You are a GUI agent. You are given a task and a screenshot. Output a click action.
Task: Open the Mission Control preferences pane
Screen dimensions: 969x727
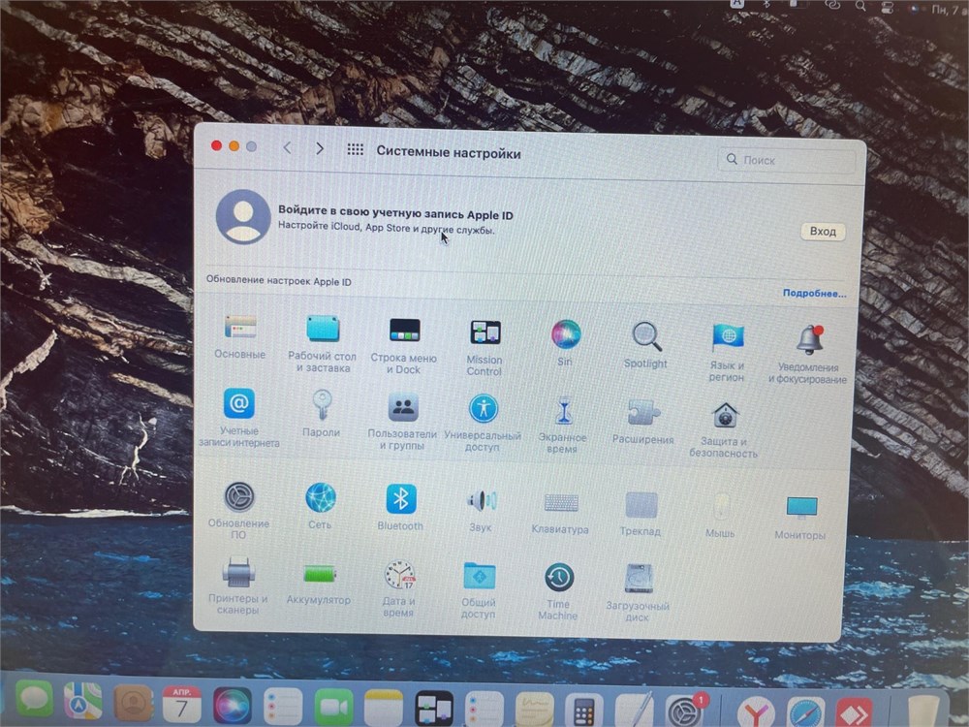[484, 347]
